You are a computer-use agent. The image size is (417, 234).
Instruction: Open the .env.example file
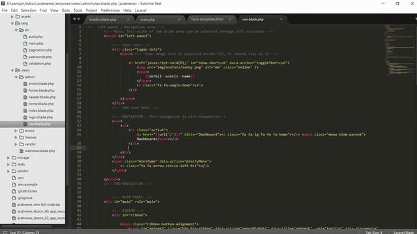[x=27, y=185]
